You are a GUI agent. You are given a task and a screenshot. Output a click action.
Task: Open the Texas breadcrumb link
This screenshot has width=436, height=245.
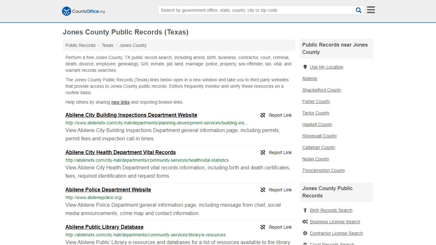[107, 45]
